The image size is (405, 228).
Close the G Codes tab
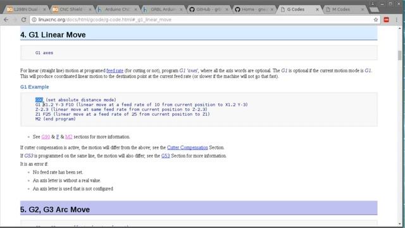coord(317,9)
